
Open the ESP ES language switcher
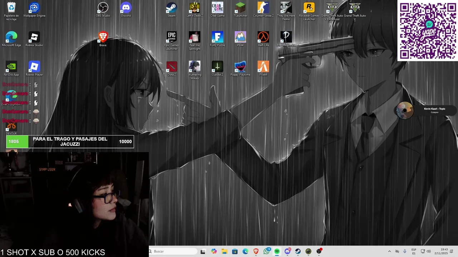click(x=414, y=251)
